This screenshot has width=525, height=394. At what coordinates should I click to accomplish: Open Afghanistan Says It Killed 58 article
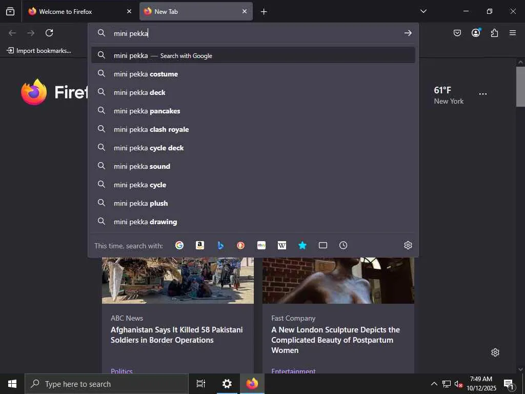176,334
